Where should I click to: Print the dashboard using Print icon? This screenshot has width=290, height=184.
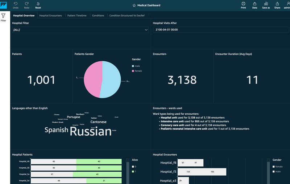tap(243, 4)
